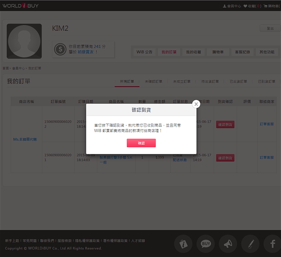
Task: Close the 確認到貨 dialog with the X
Action: point(196,104)
